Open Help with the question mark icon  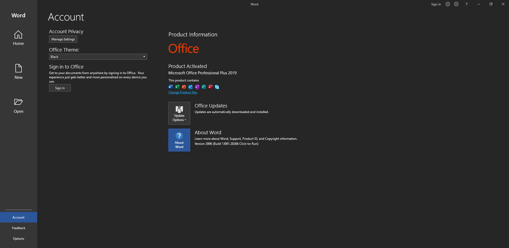[466, 4]
